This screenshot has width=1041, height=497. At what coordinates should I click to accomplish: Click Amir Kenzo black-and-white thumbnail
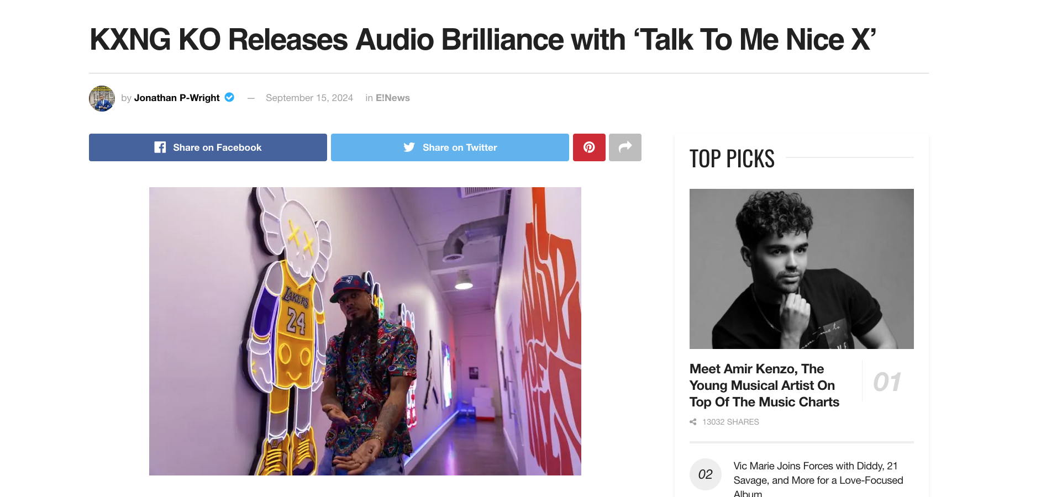tap(802, 269)
